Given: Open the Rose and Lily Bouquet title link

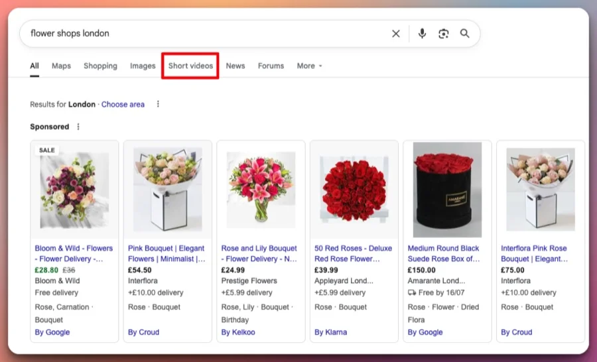Looking at the screenshot, I should point(259,253).
